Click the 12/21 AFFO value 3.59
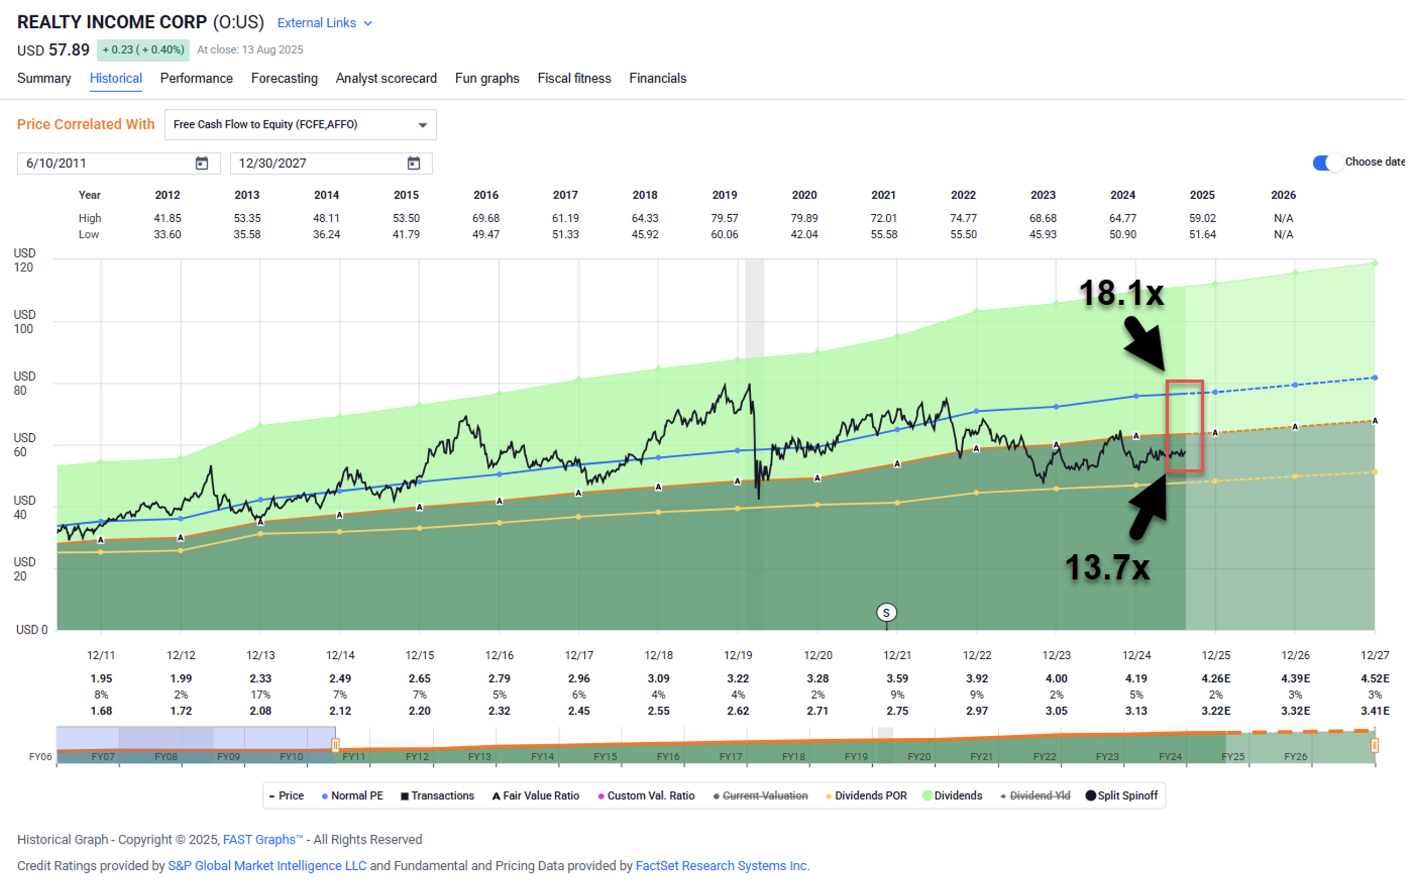The image size is (1413, 887). click(897, 679)
